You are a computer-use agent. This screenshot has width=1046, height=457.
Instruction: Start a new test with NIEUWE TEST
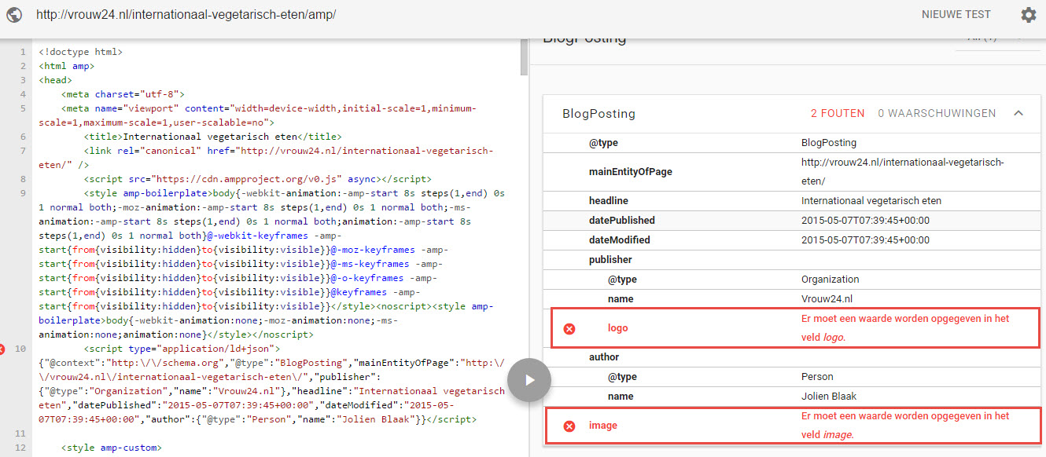pyautogui.click(x=956, y=15)
